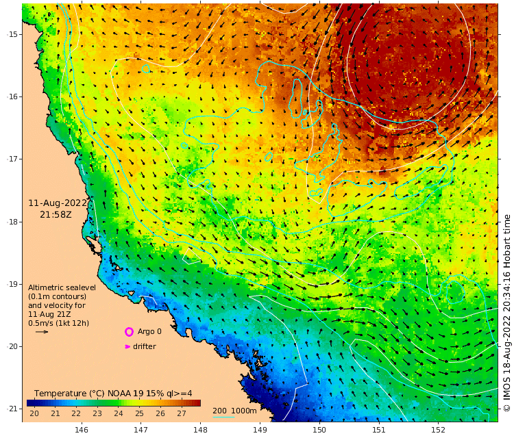This screenshot has height=438, width=514.
Task: Click the latitude label -17
Action: (12, 159)
